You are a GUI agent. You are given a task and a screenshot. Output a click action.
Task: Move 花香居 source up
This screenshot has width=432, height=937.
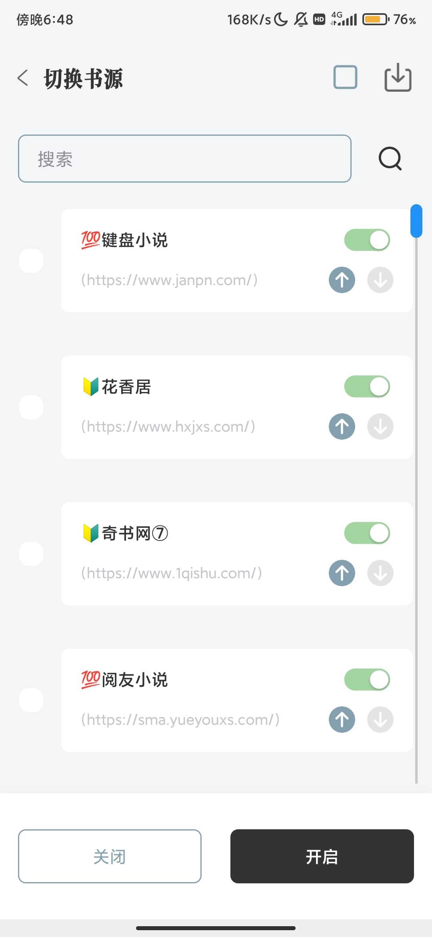click(x=342, y=426)
